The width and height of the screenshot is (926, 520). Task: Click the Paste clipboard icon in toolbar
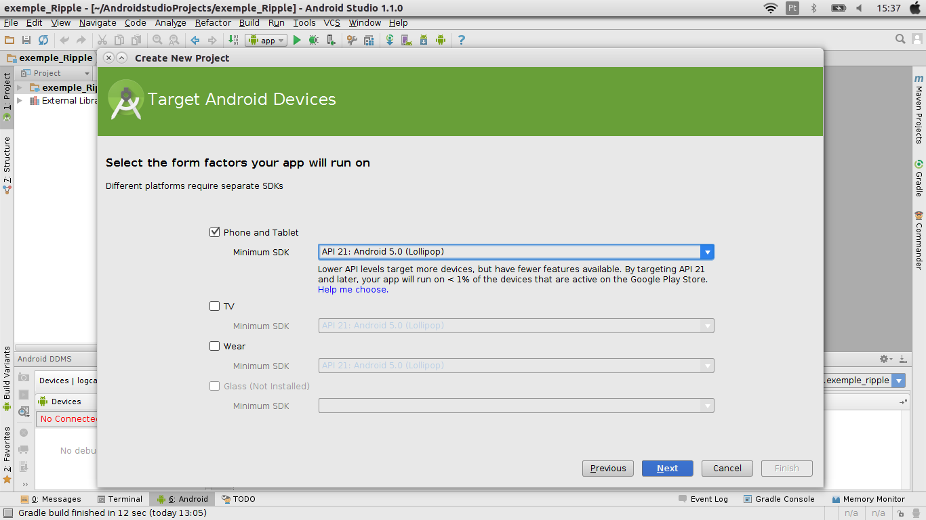click(136, 40)
